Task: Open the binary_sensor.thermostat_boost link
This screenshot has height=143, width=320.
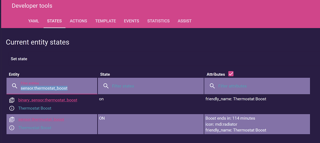Action: (48, 100)
